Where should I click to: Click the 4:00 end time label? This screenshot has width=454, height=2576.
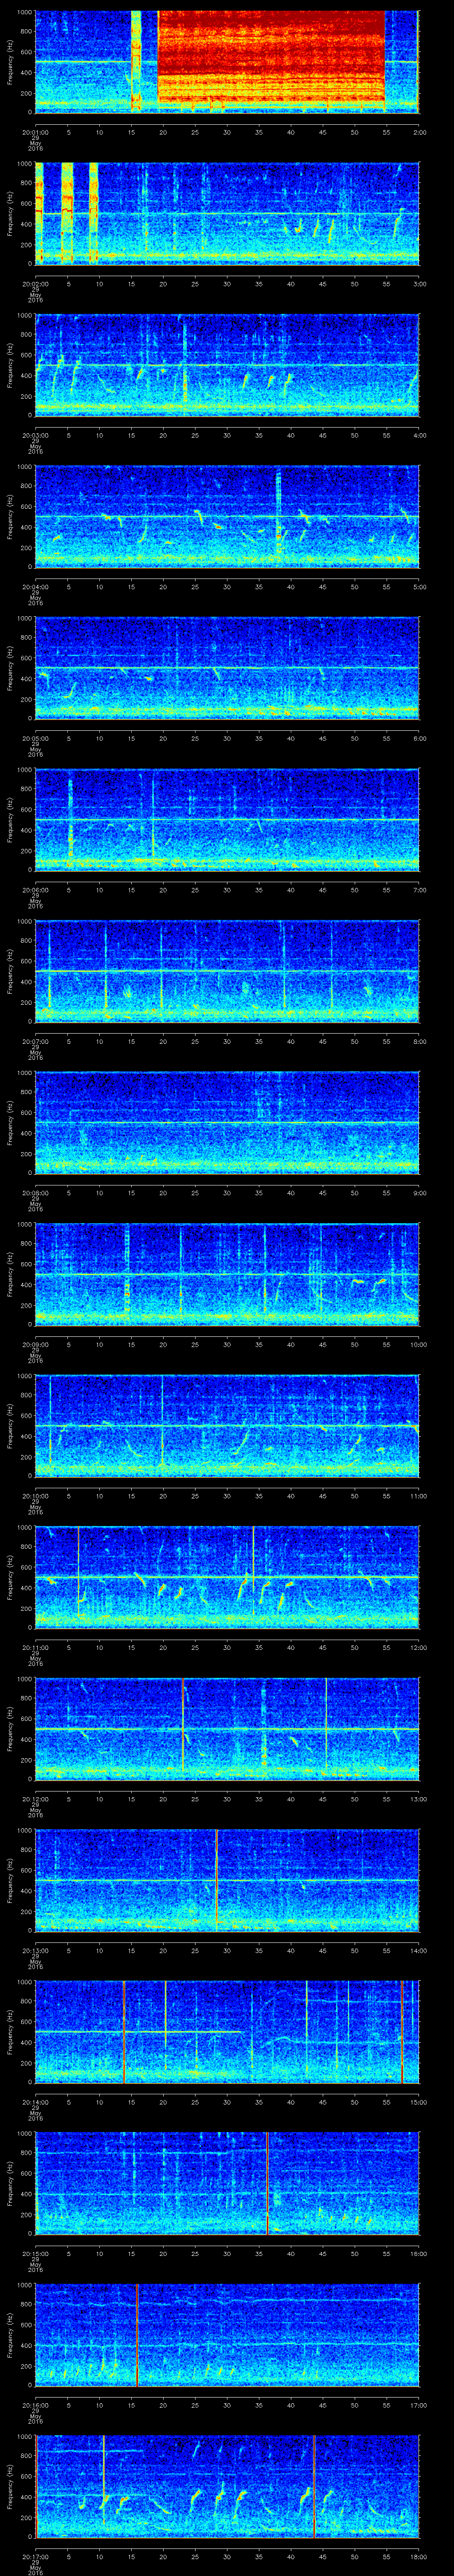pyautogui.click(x=419, y=435)
